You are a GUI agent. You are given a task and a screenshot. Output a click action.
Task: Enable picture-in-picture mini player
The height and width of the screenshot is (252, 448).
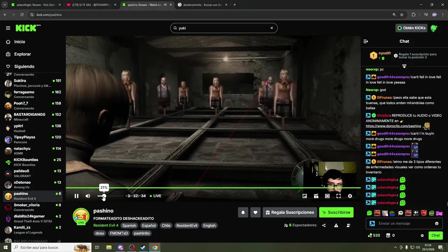click(305, 196)
